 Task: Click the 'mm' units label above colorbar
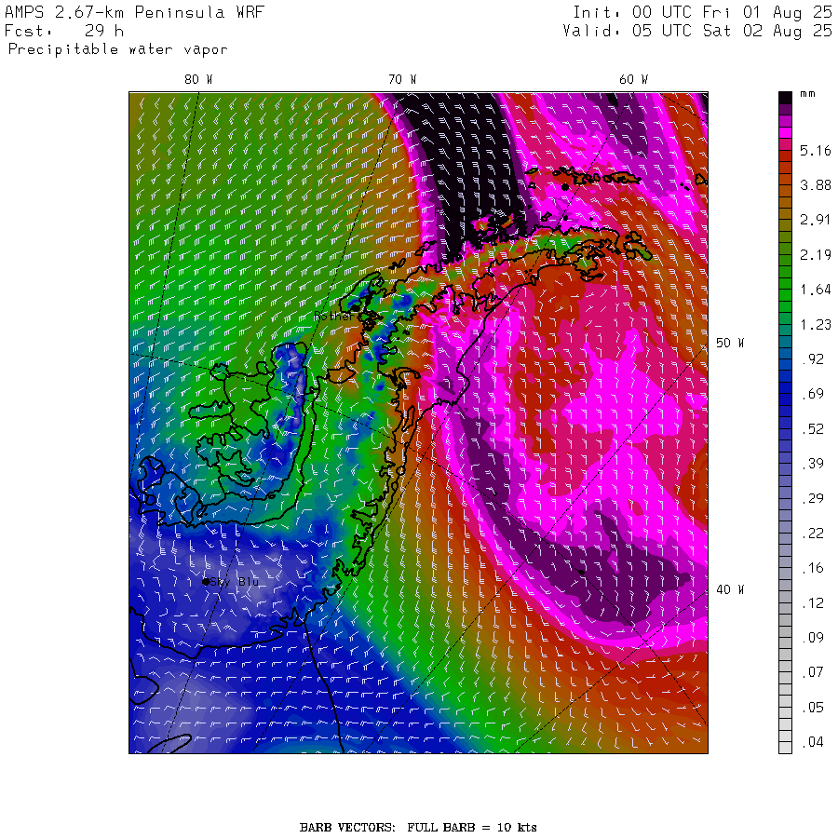(x=807, y=94)
